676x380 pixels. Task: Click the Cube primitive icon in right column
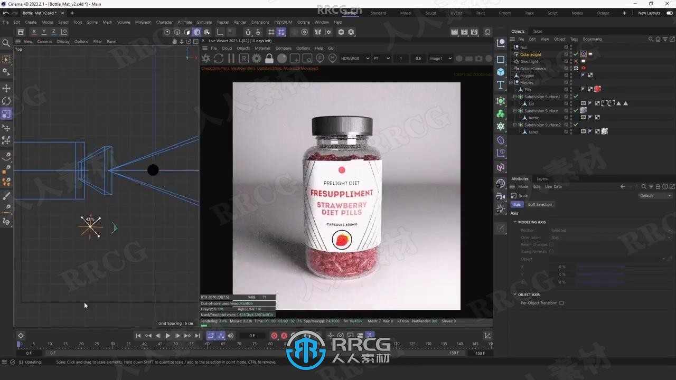[501, 72]
